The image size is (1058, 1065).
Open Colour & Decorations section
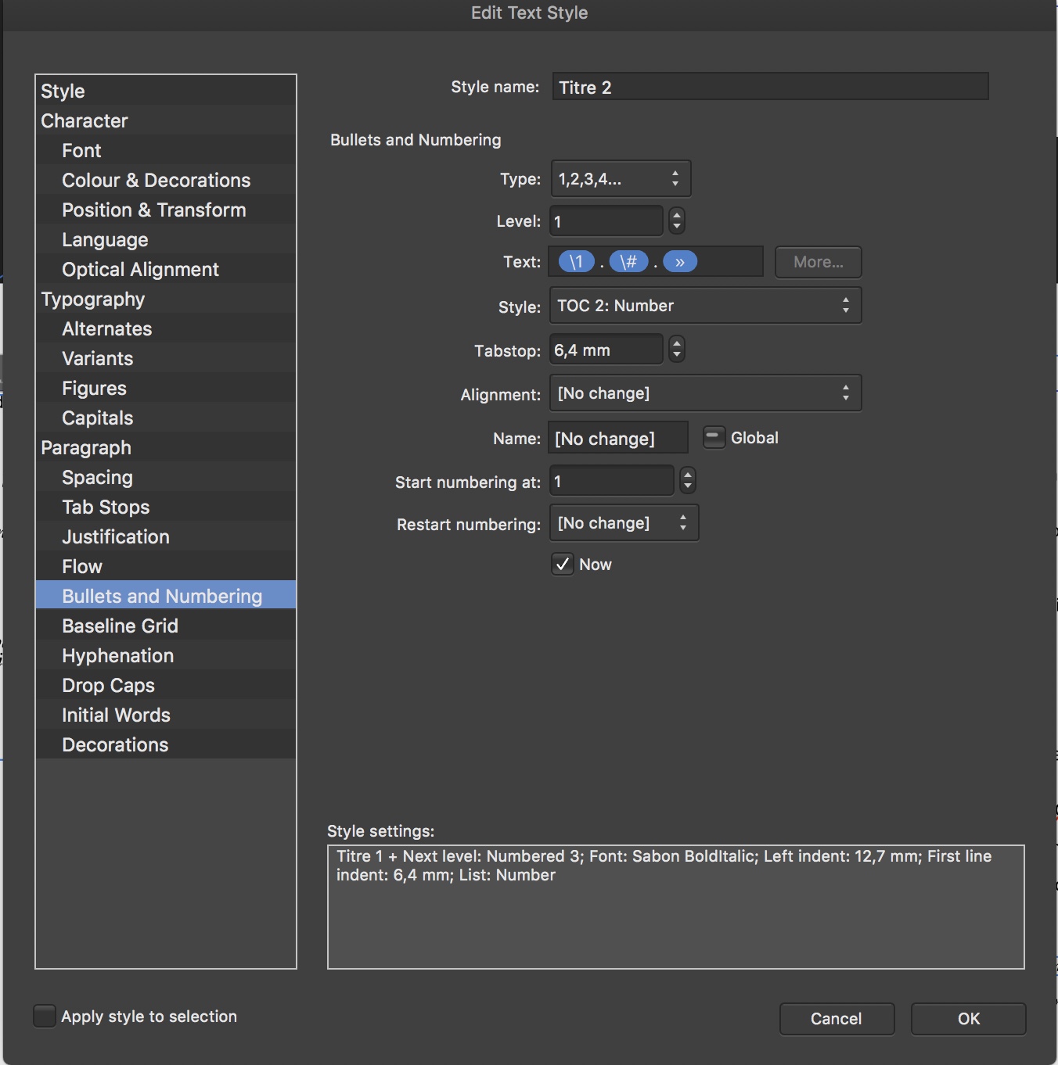pos(166,180)
